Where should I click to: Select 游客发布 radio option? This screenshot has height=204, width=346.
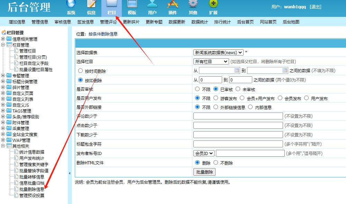[x=216, y=98]
